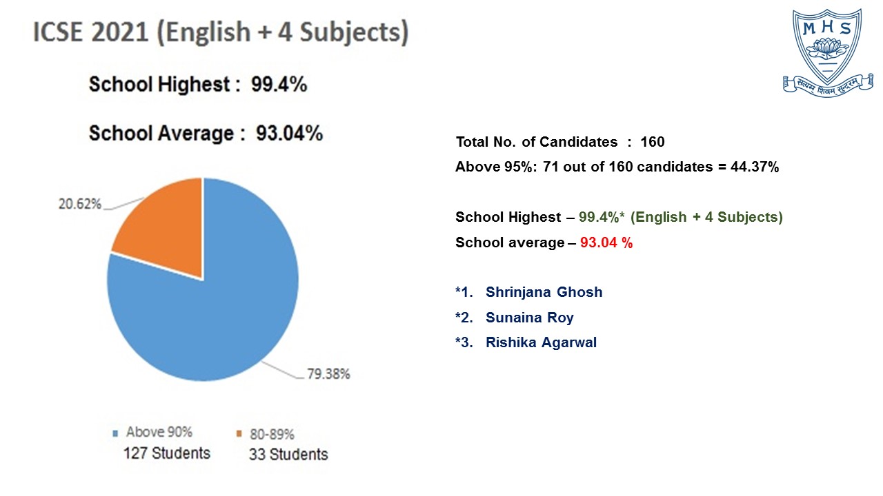Click the School Average 93.04% heading
The height and width of the screenshot is (496, 883).
click(206, 133)
